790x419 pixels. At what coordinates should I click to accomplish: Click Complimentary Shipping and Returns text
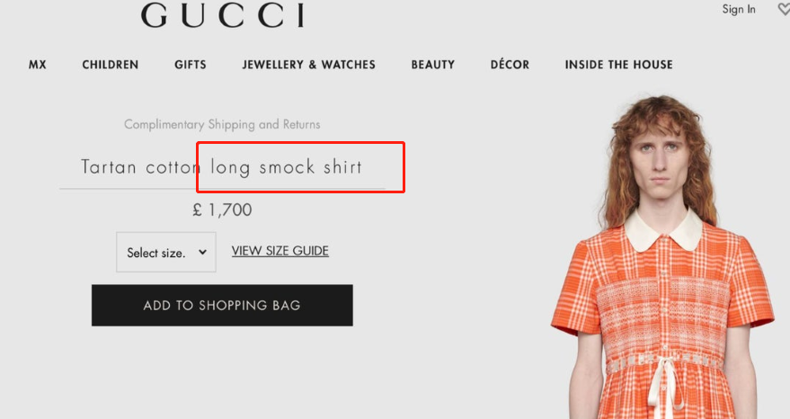tap(222, 124)
